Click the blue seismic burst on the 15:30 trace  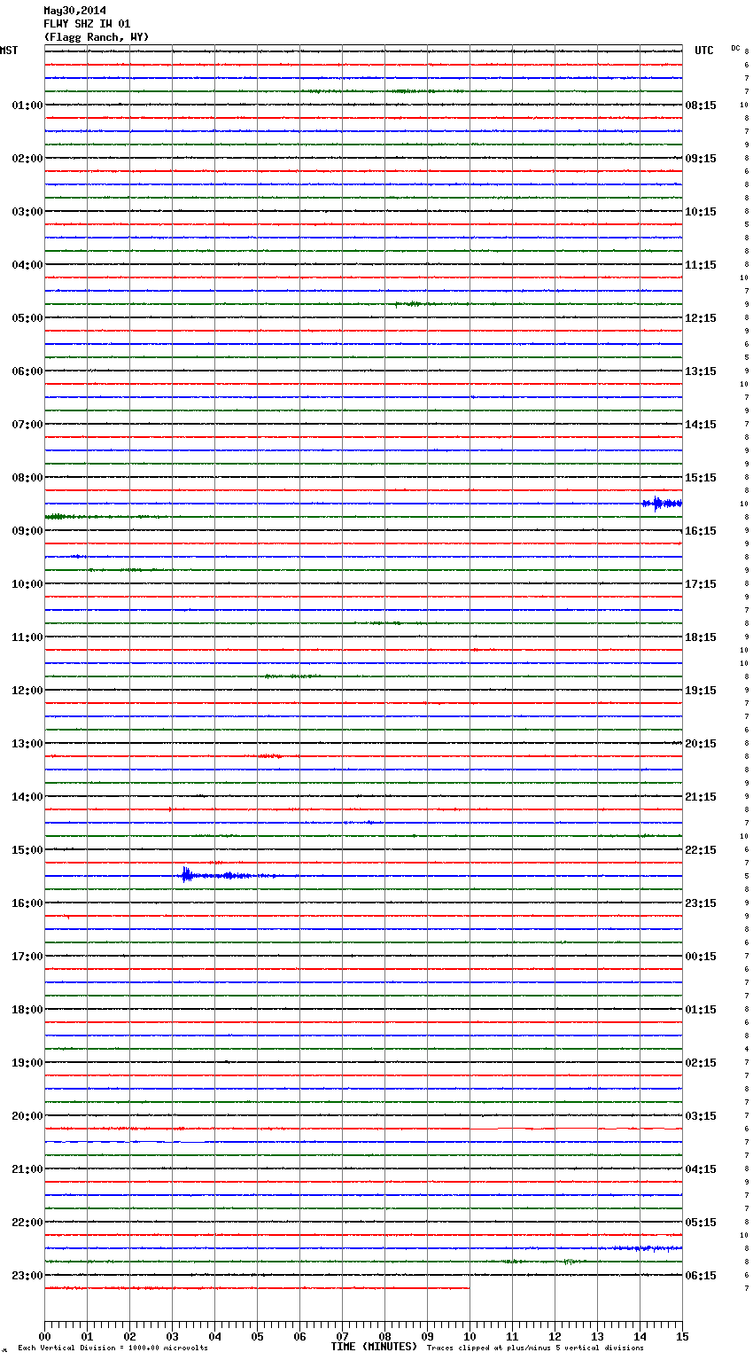(x=217, y=875)
